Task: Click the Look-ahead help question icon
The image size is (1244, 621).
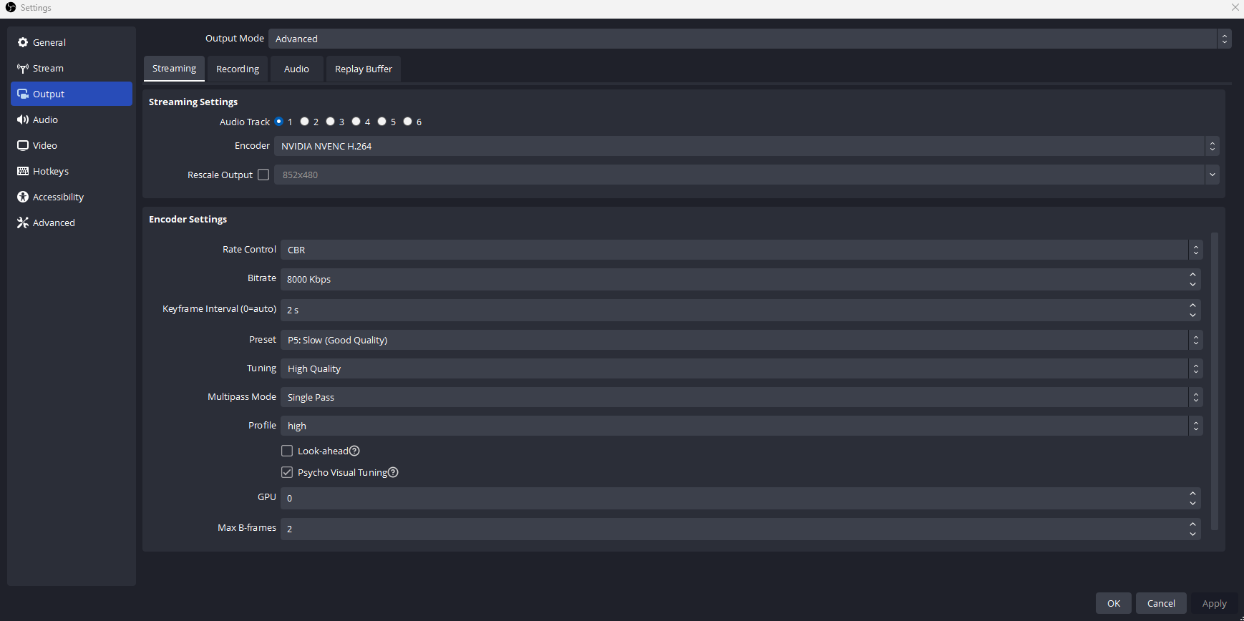Action: [354, 451]
